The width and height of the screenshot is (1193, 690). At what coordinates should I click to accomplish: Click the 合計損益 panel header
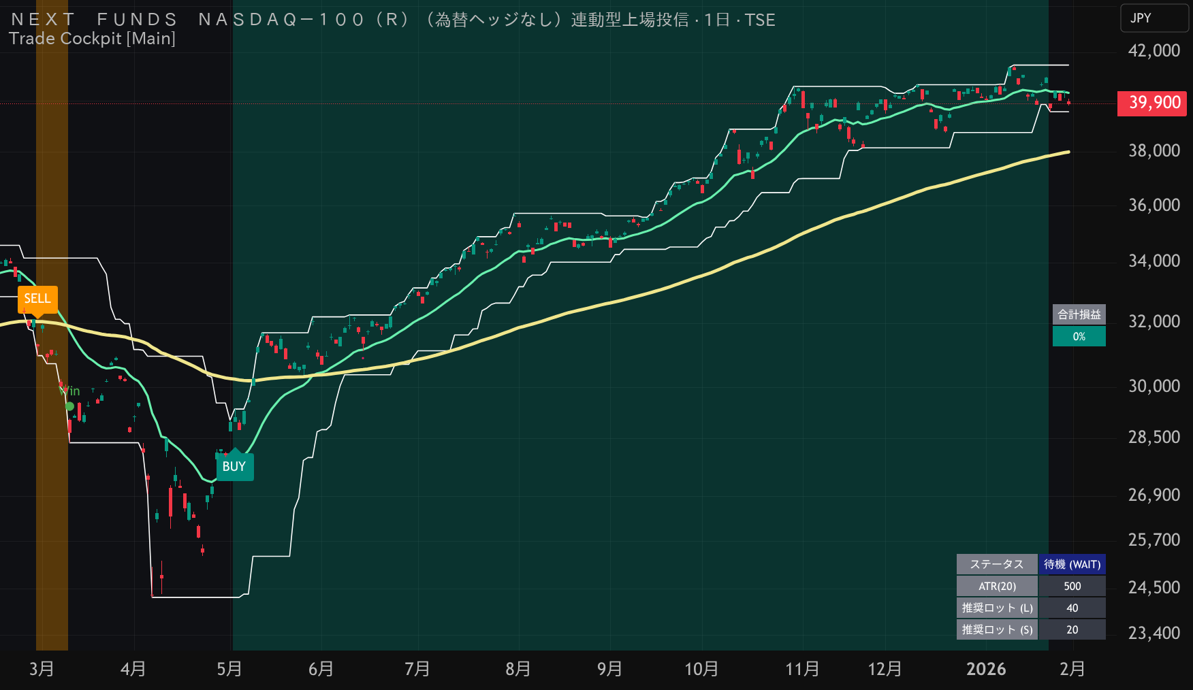pyautogui.click(x=1079, y=314)
